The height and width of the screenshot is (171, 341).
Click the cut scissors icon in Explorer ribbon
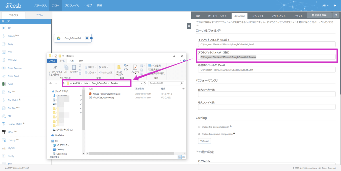tap(80, 66)
